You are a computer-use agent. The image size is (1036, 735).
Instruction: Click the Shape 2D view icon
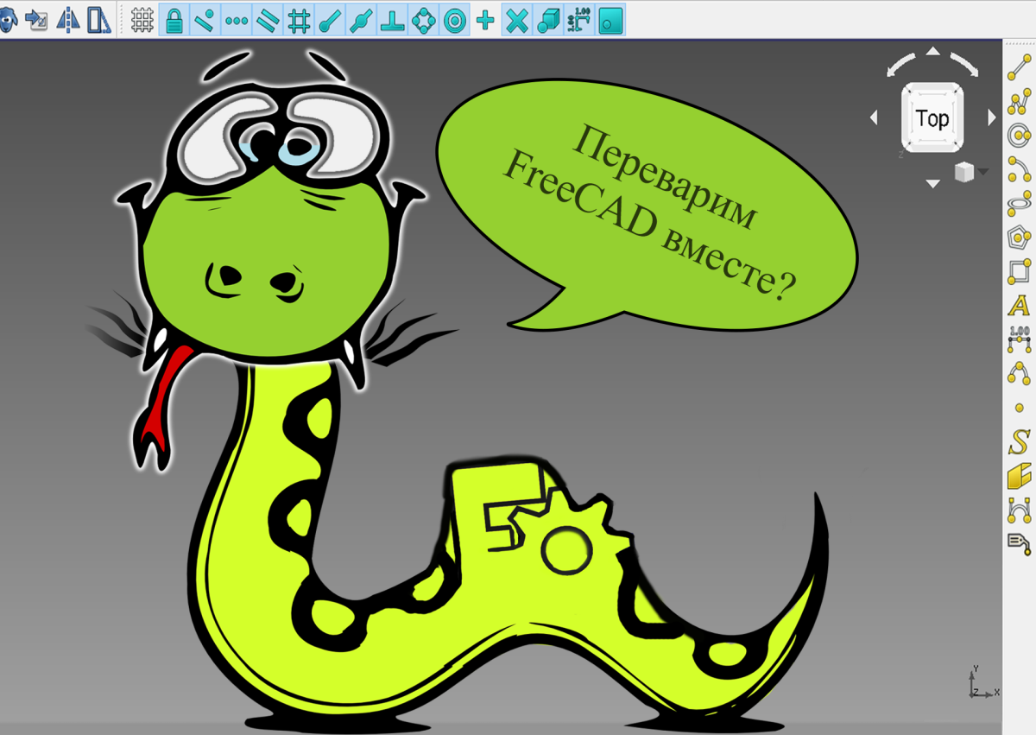pos(99,19)
